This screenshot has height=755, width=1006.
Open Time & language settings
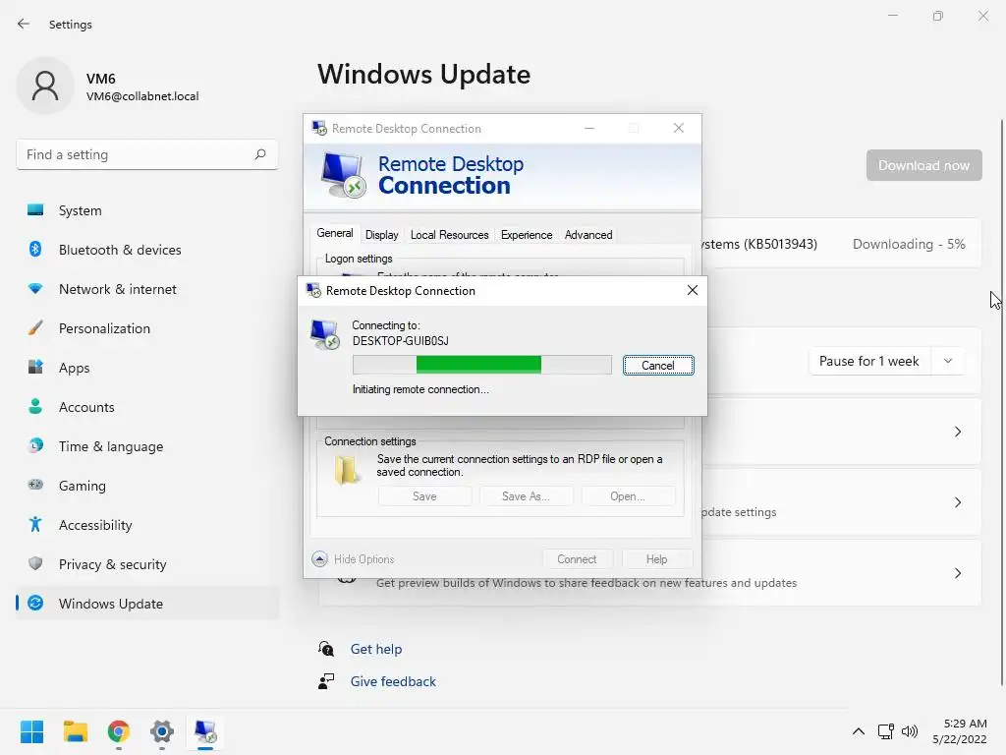click(x=147, y=446)
